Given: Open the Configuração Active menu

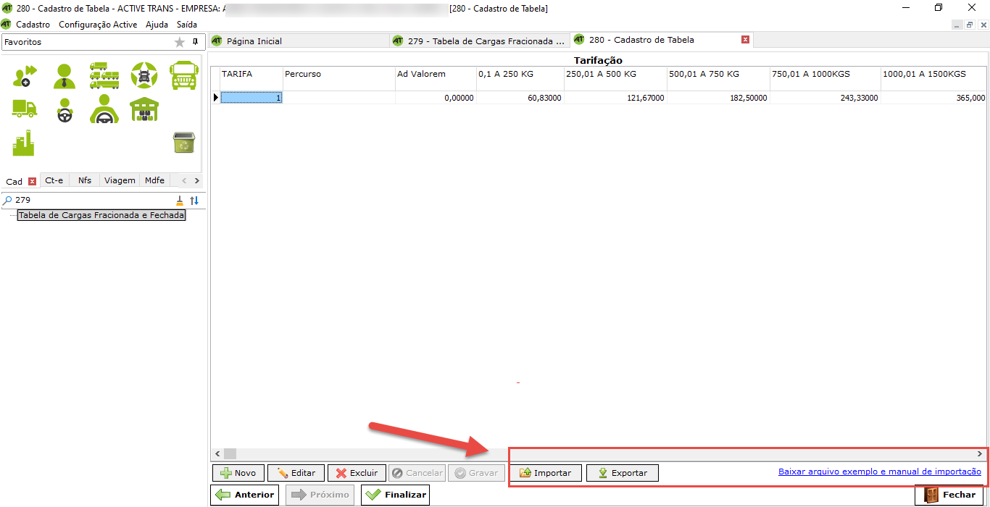Looking at the screenshot, I should point(98,25).
